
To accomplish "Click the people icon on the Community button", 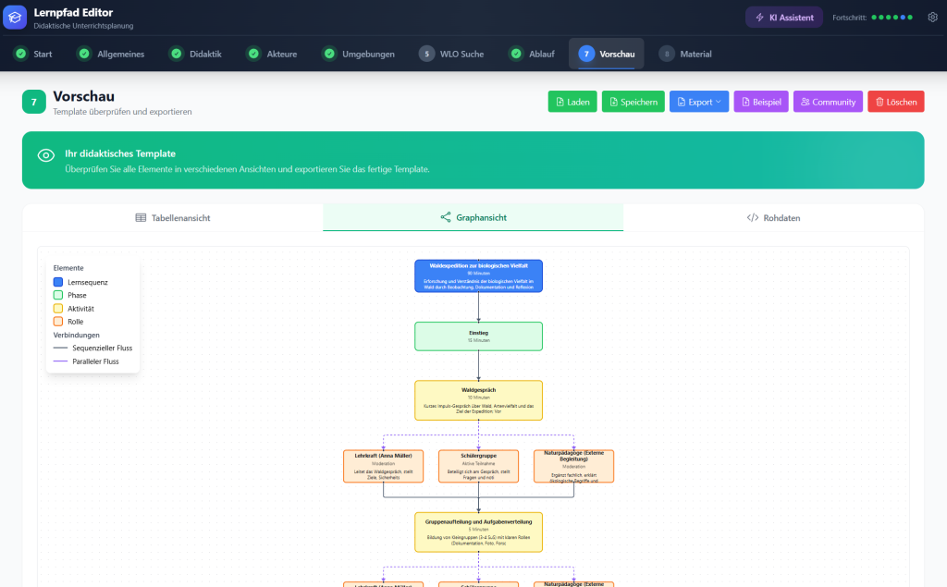I will point(806,102).
